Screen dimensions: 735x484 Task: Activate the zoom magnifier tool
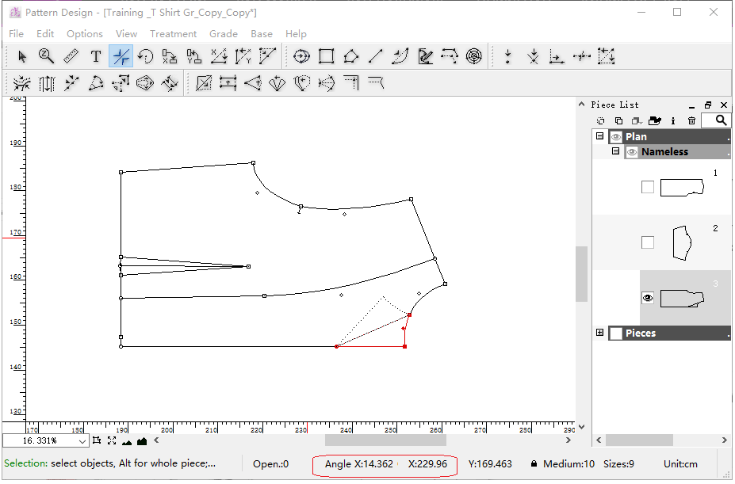tap(47, 56)
